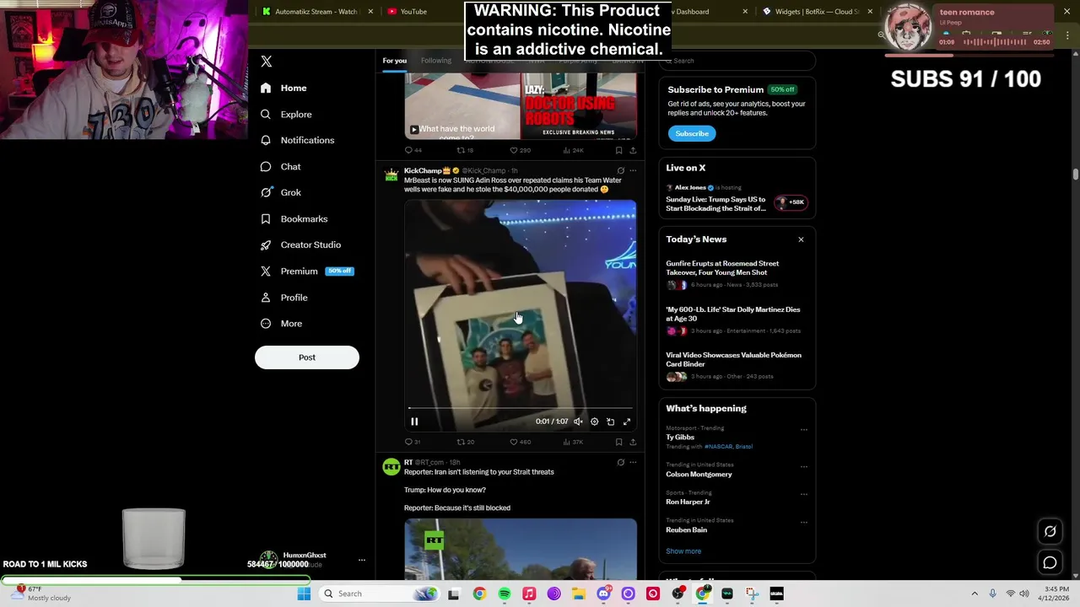Like the post with 290 likes
The image size is (1080, 607).
pyautogui.click(x=520, y=150)
